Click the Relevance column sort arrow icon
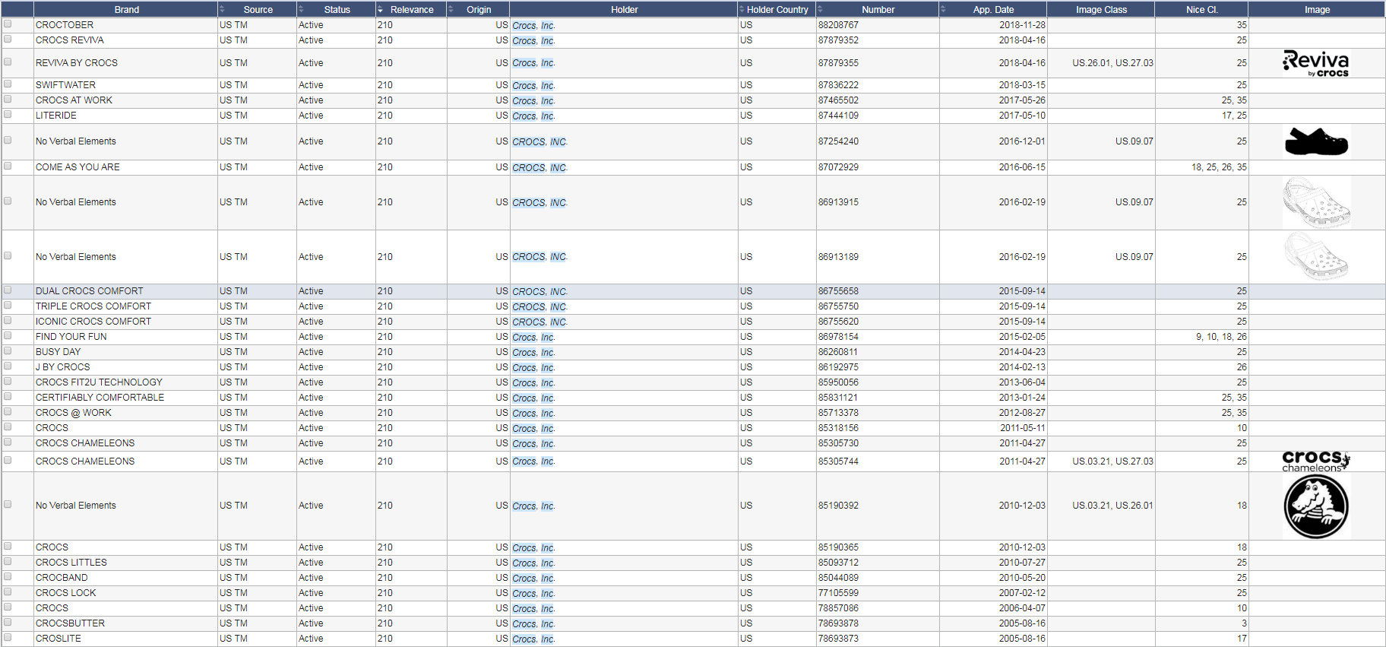This screenshot has width=1386, height=647. pyautogui.click(x=380, y=9)
